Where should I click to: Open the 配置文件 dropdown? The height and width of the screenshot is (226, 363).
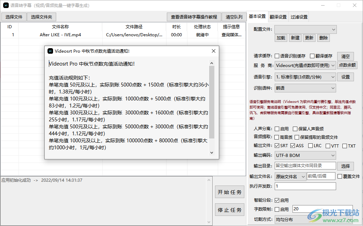pyautogui.click(x=305, y=29)
